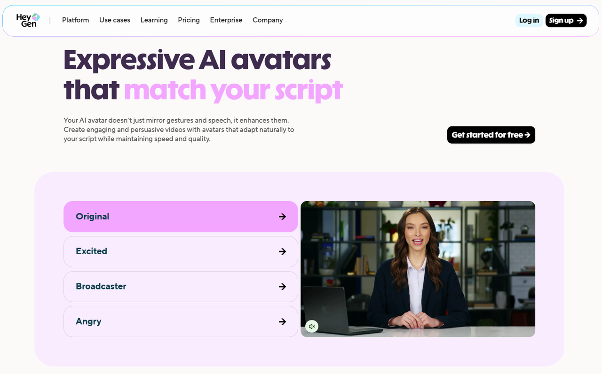
Task: Go to the Pricing page
Action: (x=189, y=20)
